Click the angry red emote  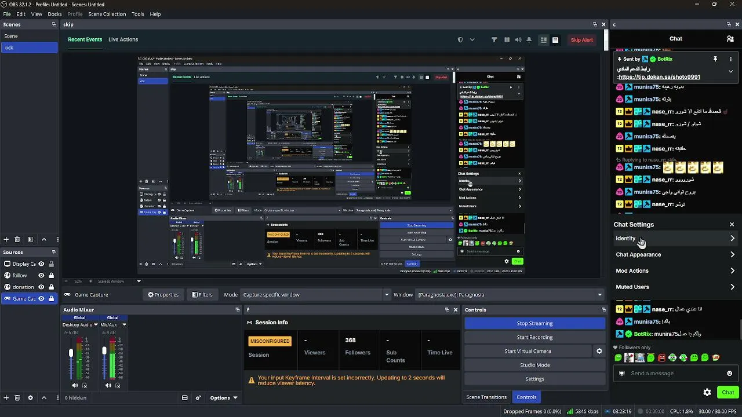coord(661,358)
